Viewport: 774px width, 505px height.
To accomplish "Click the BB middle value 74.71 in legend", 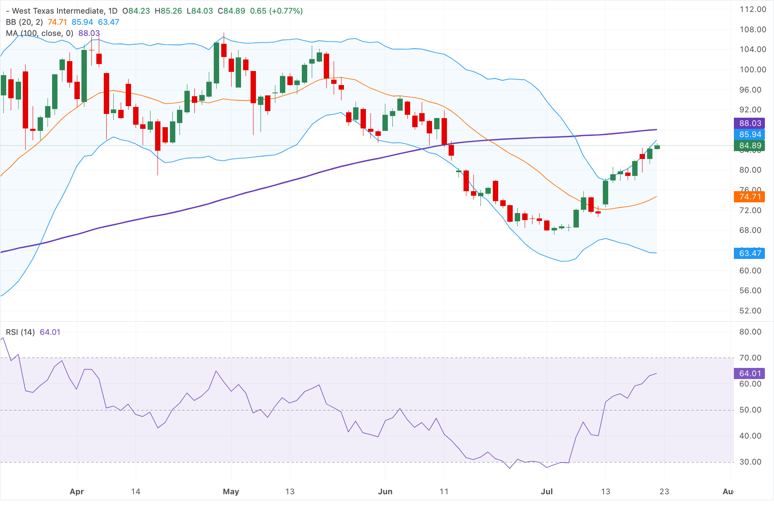I will [x=57, y=22].
